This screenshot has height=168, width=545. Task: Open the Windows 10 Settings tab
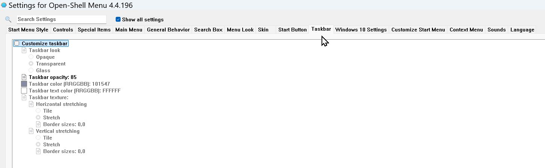pyautogui.click(x=361, y=30)
